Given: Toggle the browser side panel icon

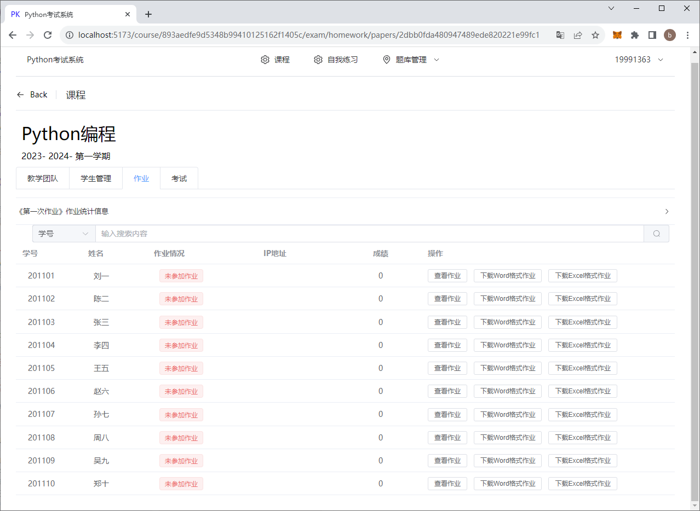Looking at the screenshot, I should pos(652,35).
